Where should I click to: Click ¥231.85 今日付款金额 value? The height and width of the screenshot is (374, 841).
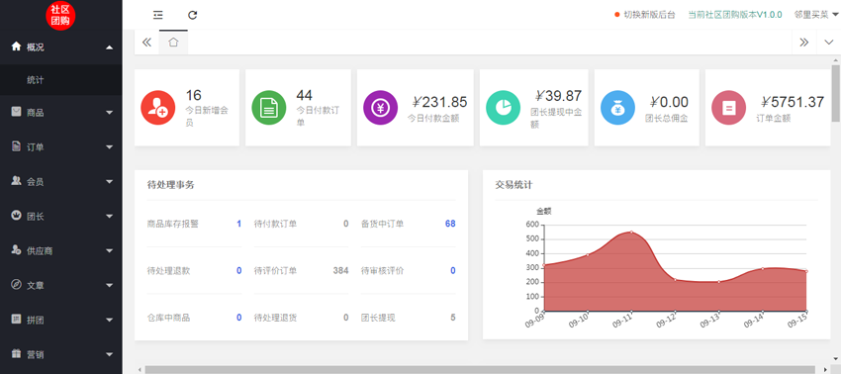click(440, 102)
